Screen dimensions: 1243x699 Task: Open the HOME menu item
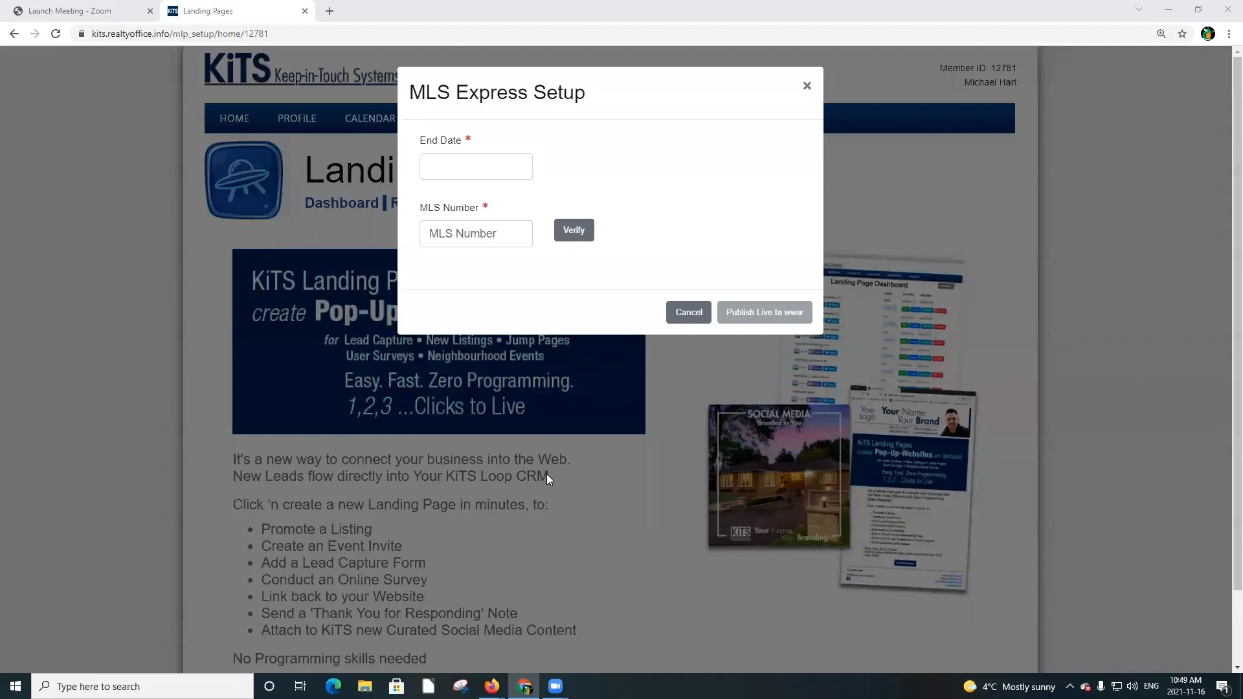point(234,118)
